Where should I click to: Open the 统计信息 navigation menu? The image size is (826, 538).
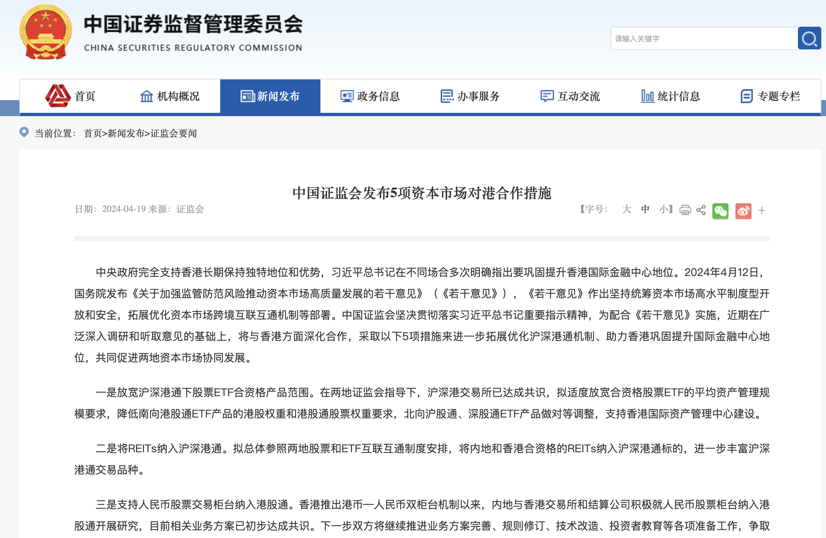[x=670, y=96]
